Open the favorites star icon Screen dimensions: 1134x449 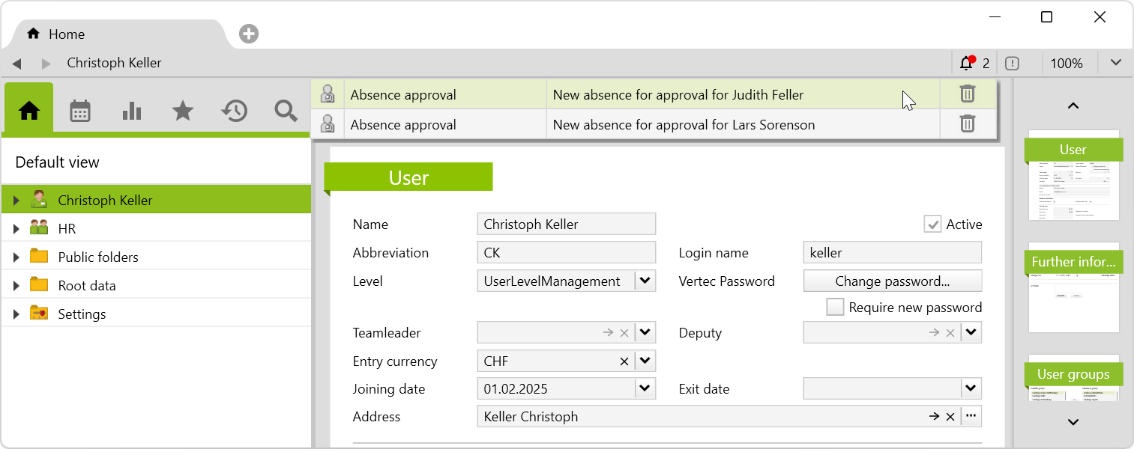tap(183, 112)
